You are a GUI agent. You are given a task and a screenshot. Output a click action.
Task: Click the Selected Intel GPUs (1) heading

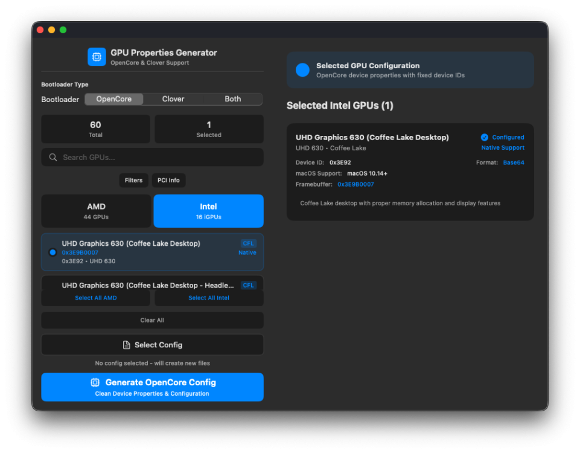(x=340, y=106)
